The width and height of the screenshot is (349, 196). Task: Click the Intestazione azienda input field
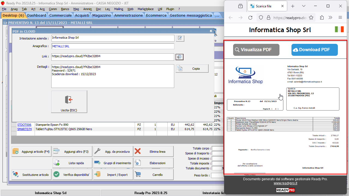point(113,38)
